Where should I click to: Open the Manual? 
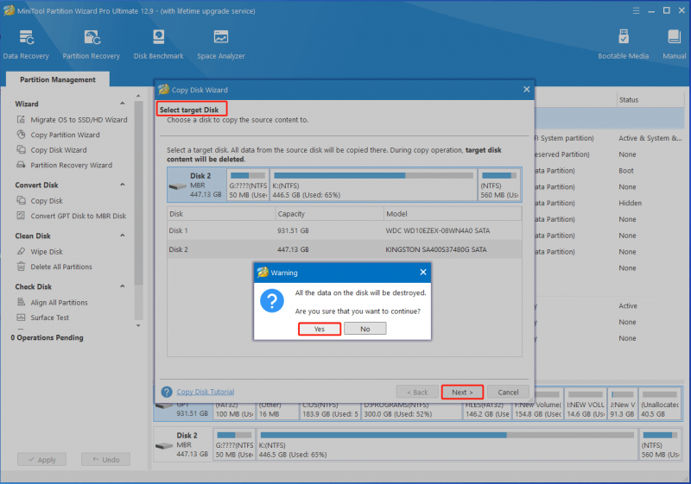[x=675, y=44]
